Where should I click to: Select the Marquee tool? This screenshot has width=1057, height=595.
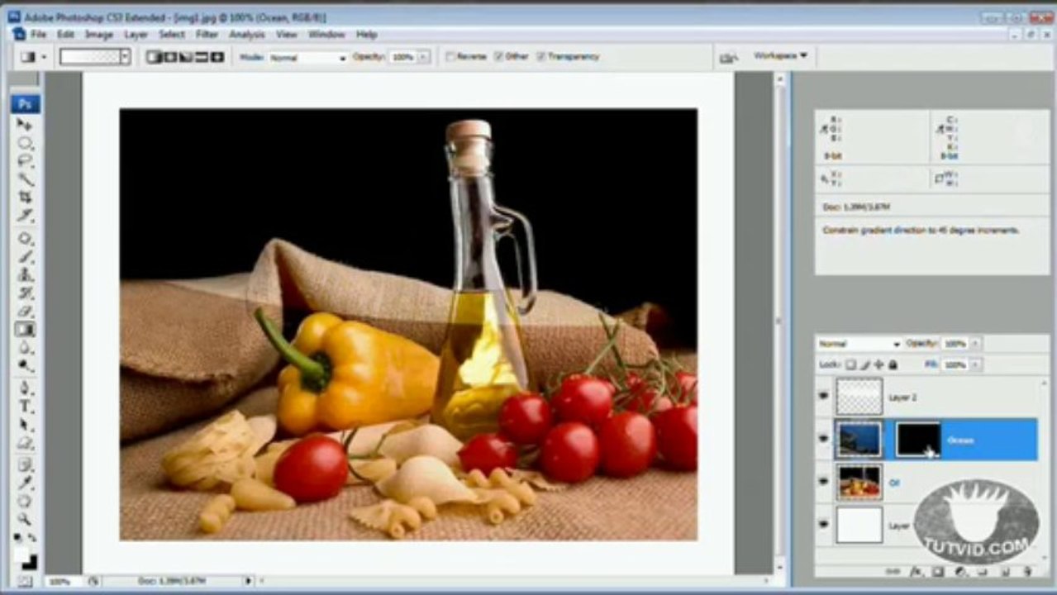26,142
